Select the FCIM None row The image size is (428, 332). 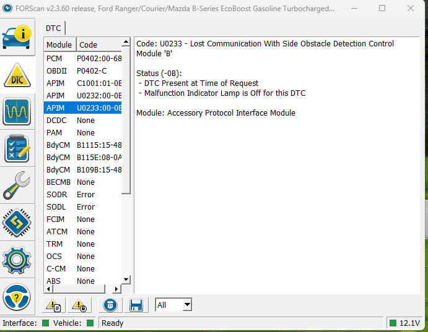tap(83, 219)
